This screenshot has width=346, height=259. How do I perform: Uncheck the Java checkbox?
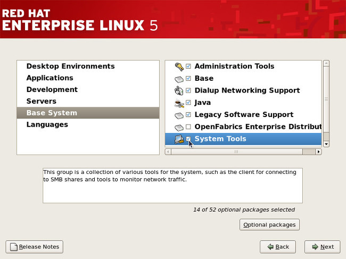(x=188, y=103)
